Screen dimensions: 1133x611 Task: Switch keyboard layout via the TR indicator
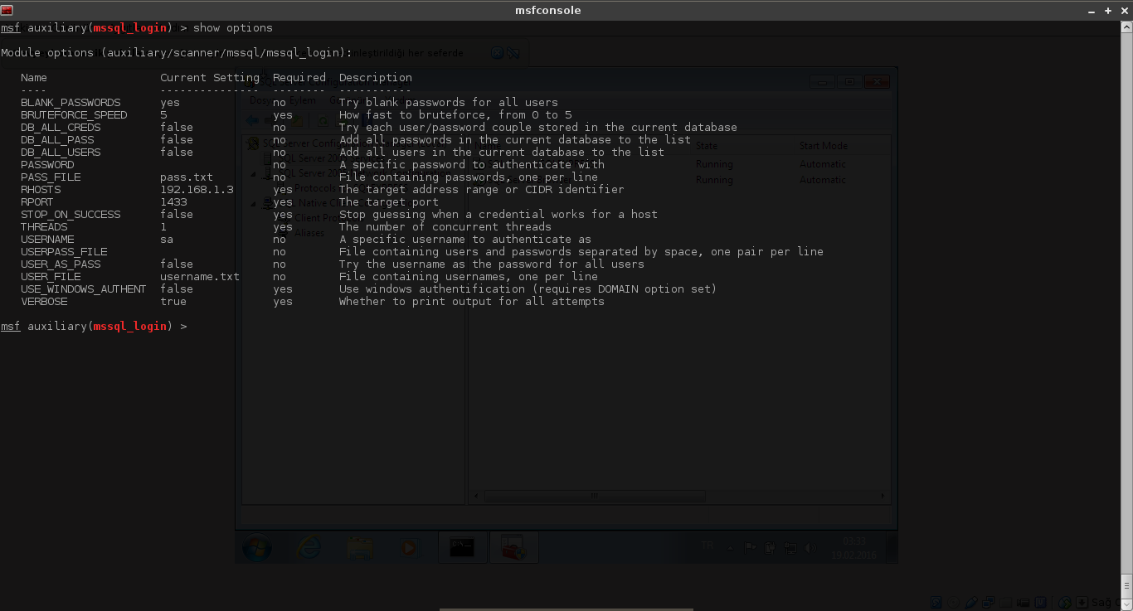click(x=707, y=547)
